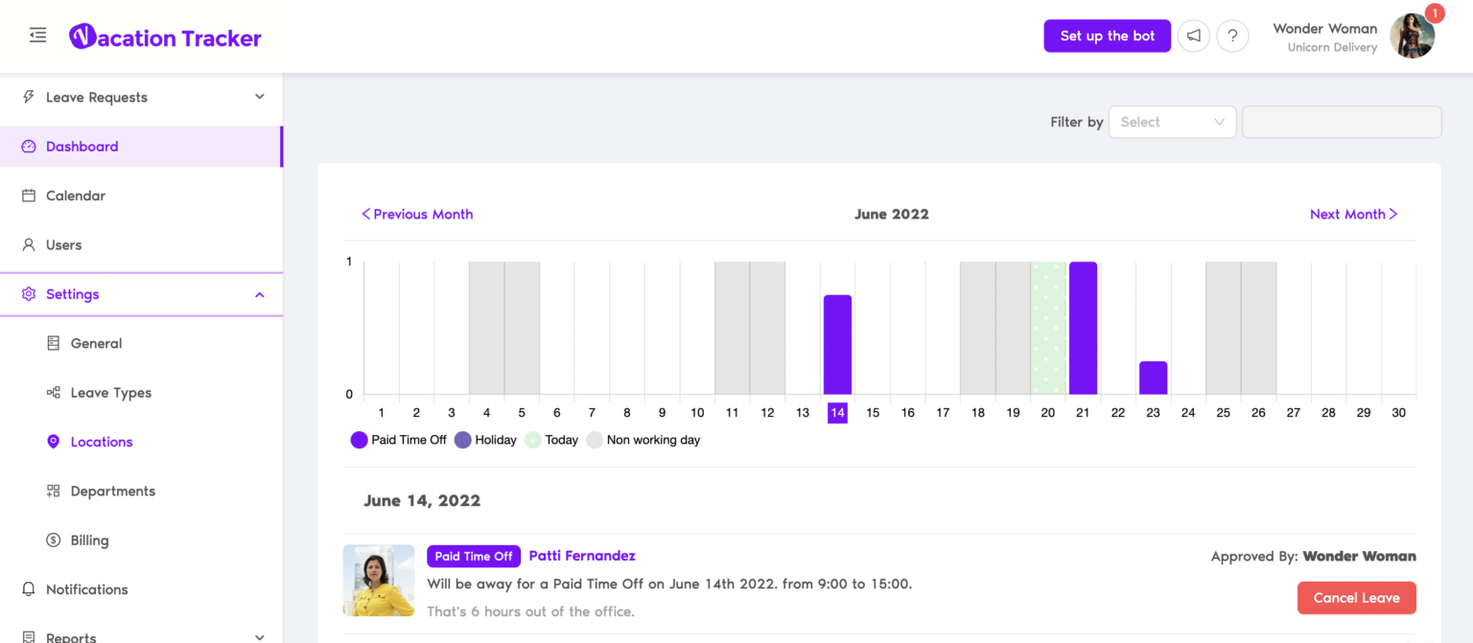Click the Unicorn Delivery company name

point(1332,47)
